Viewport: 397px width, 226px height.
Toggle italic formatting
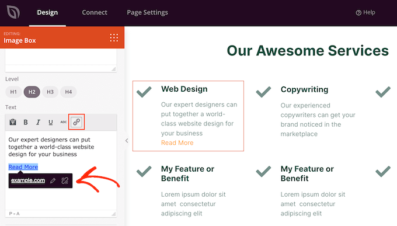[x=38, y=122]
